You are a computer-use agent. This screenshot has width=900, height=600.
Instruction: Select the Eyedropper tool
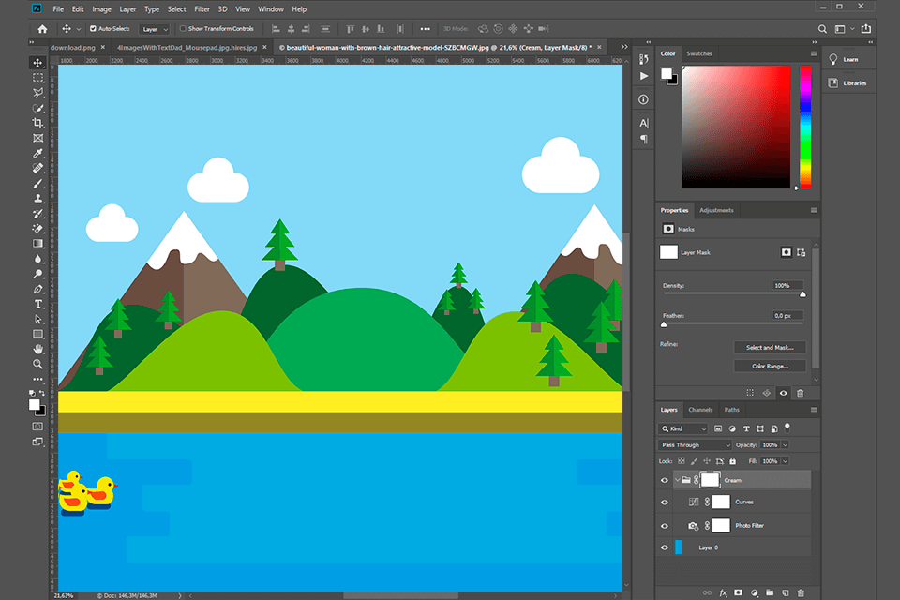(37, 154)
